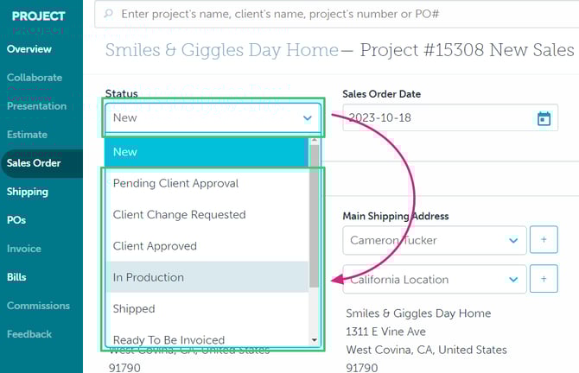The image size is (579, 373).
Task: Click the search magnifier icon
Action: click(108, 15)
